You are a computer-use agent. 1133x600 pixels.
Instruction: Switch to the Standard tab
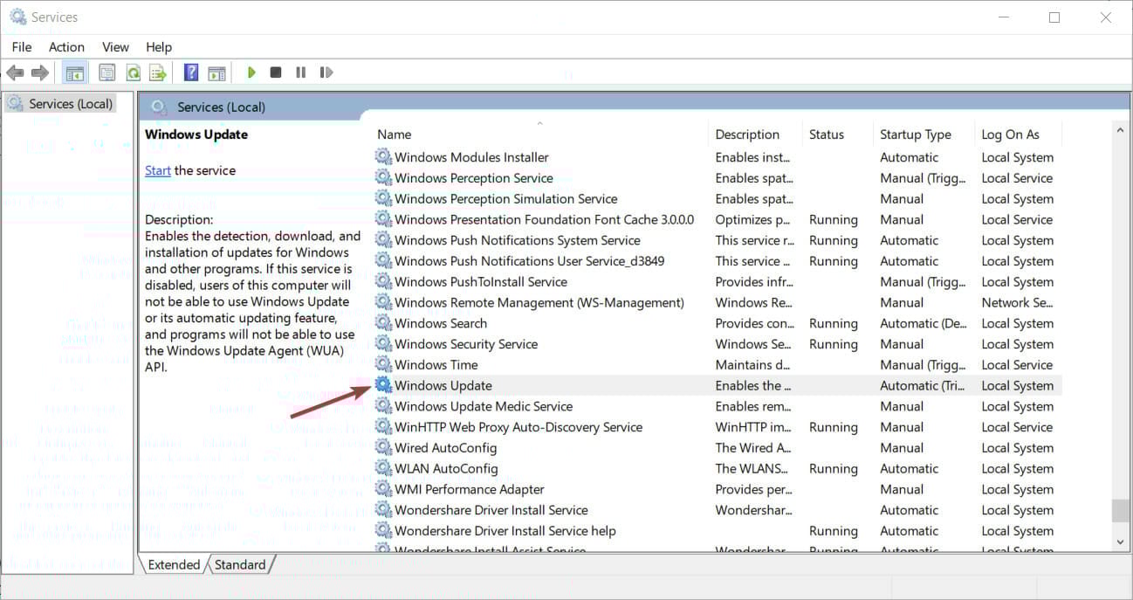pyautogui.click(x=240, y=565)
